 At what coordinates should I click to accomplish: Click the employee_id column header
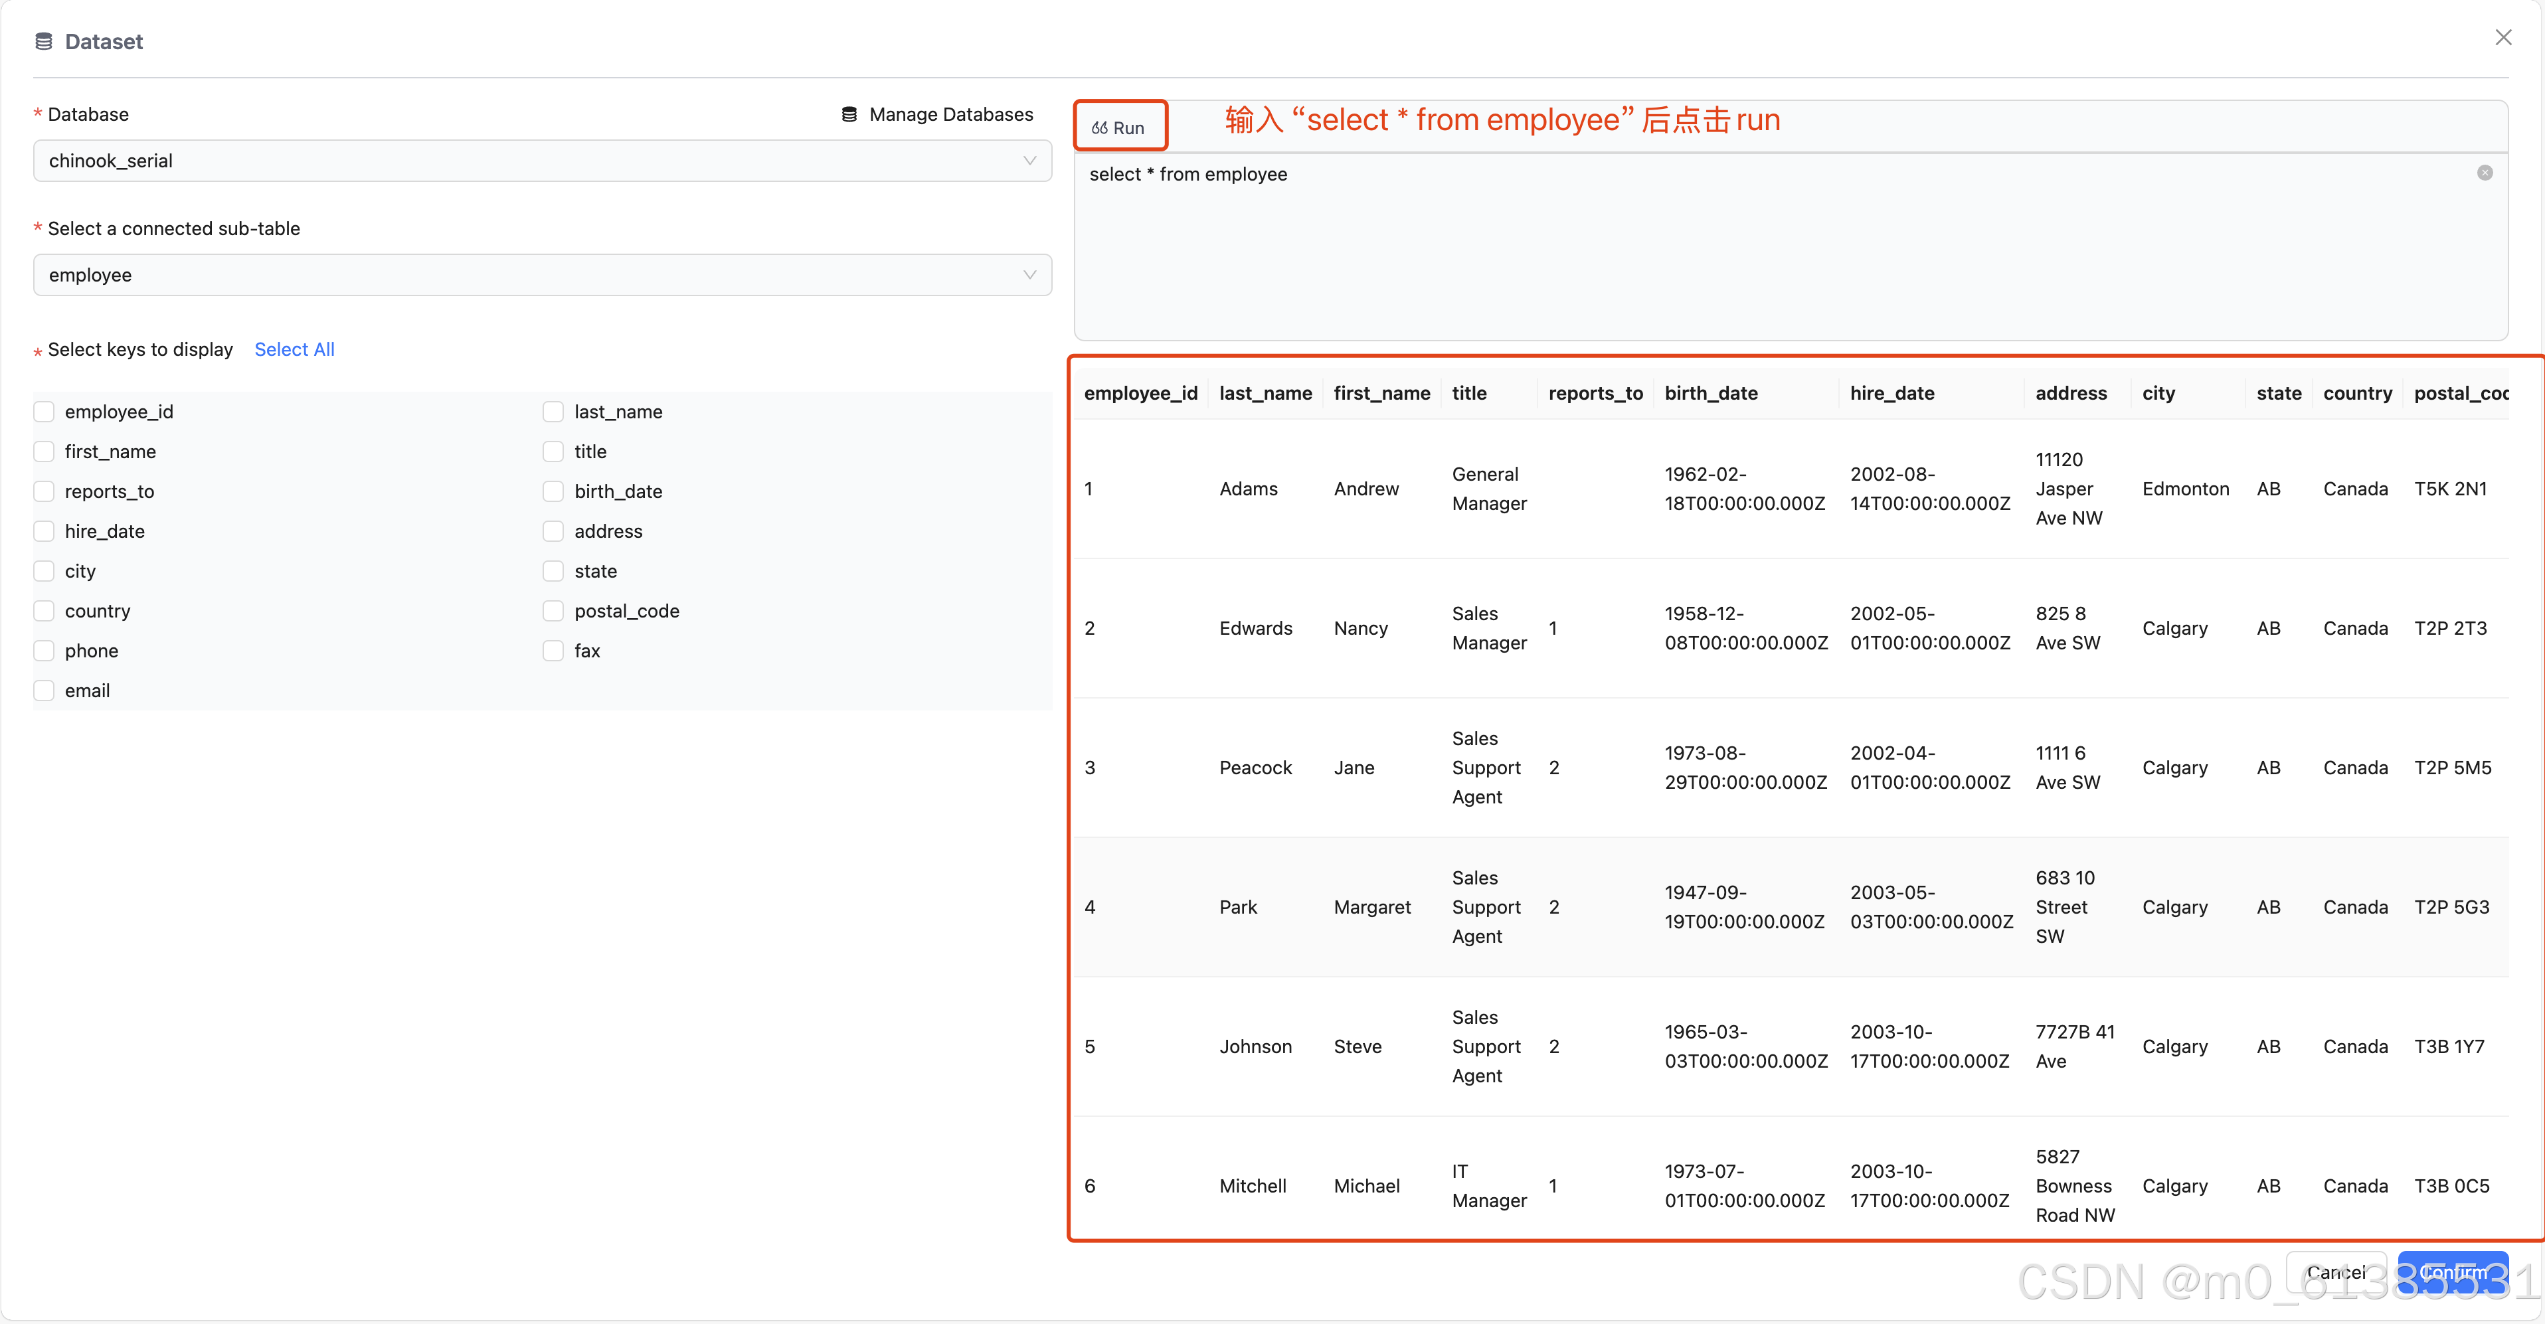click(1140, 393)
